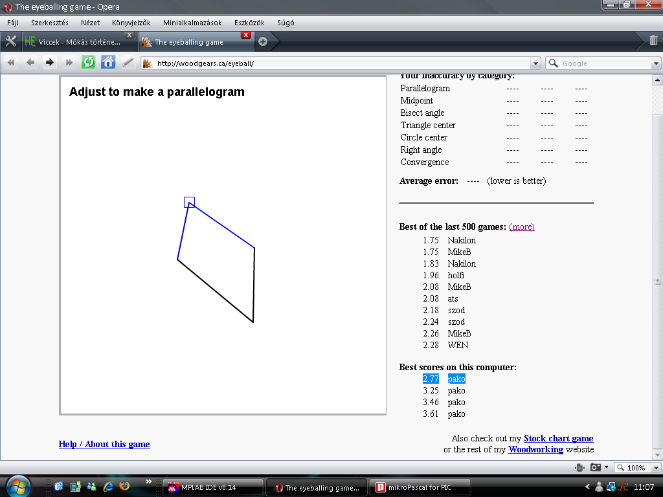Click the scrollbar up arrow
This screenshot has width=663, height=497.
tap(657, 80)
